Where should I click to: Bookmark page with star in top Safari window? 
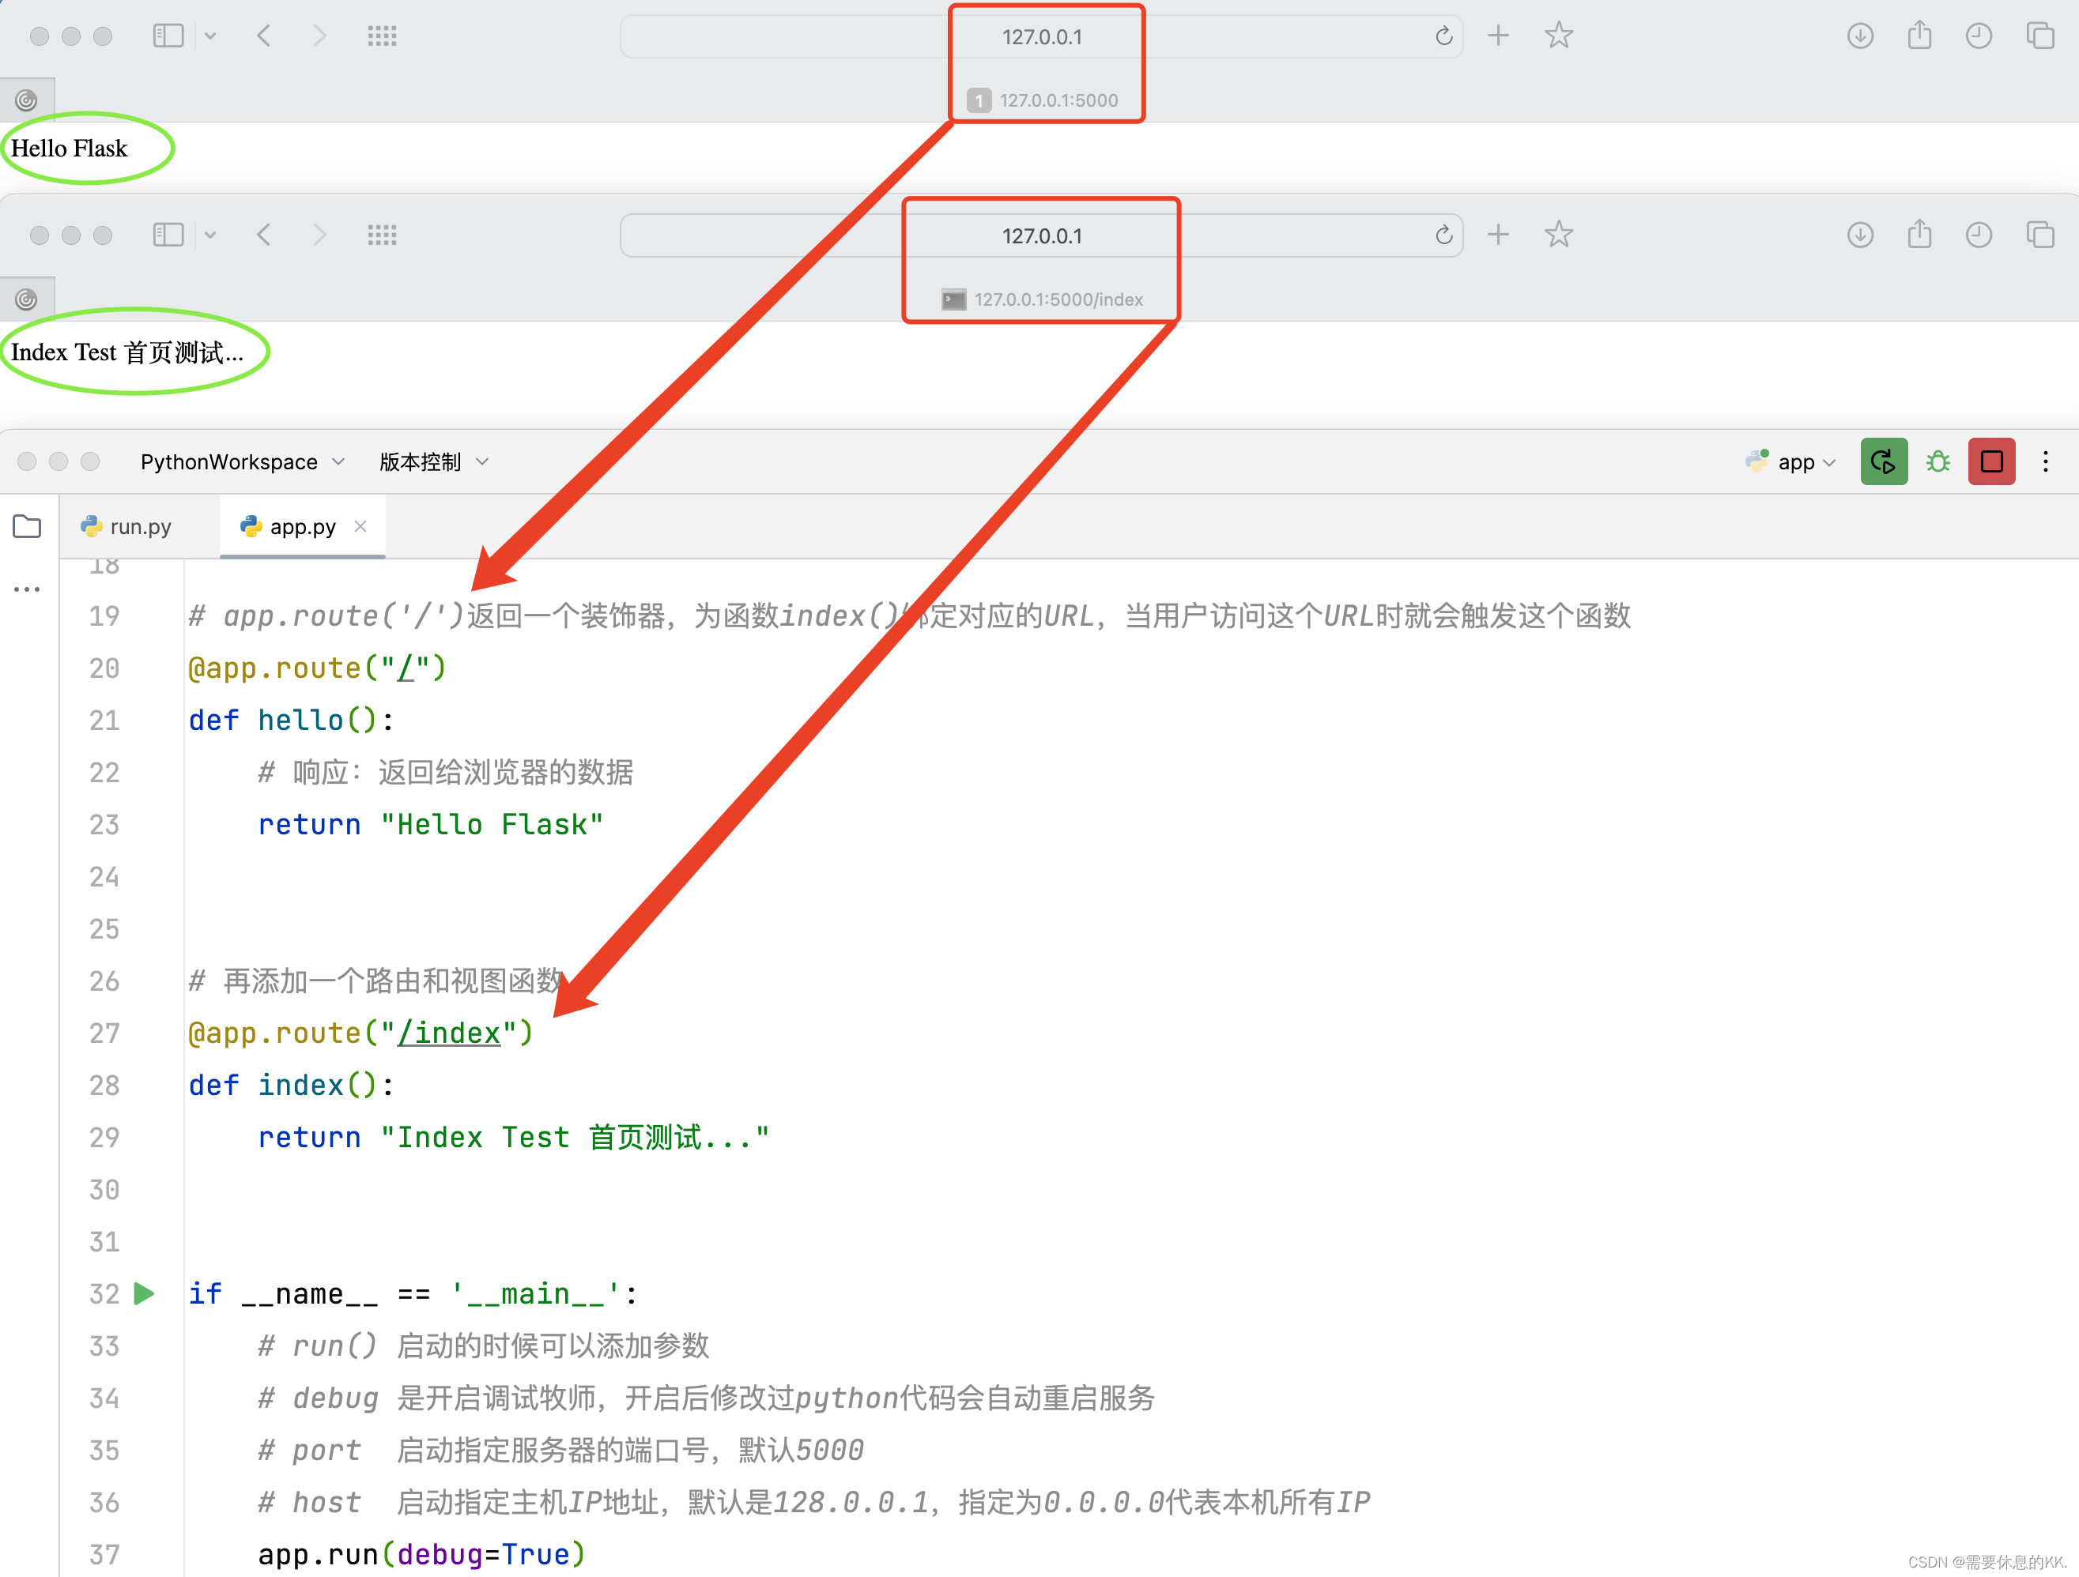tap(1558, 36)
